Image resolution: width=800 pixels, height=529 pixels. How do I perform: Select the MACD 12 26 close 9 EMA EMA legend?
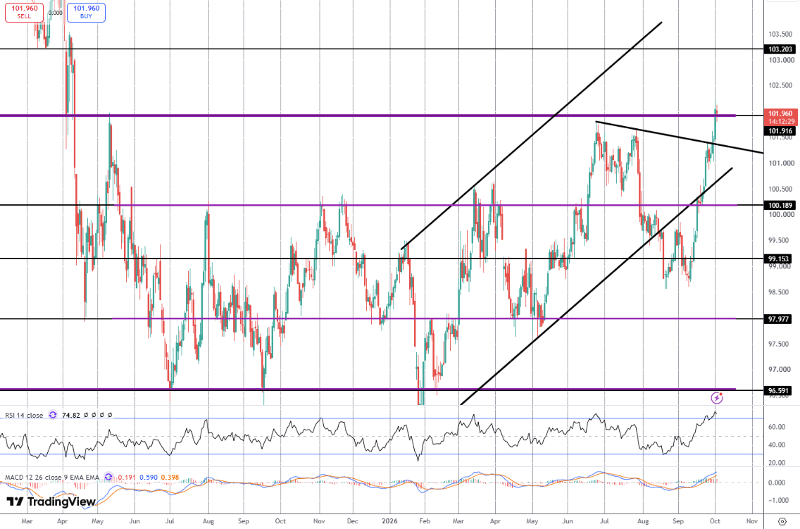tap(52, 478)
